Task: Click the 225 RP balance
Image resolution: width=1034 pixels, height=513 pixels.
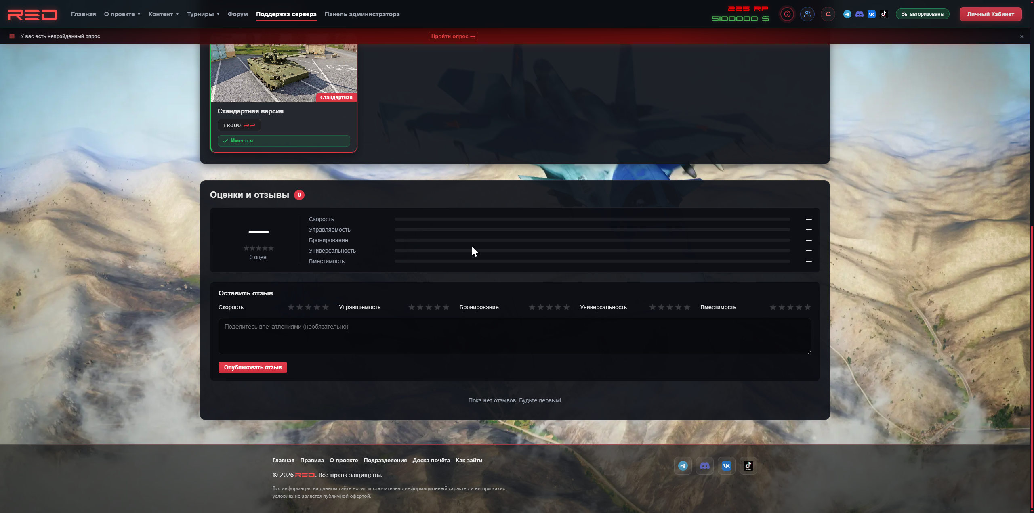Action: click(x=748, y=9)
